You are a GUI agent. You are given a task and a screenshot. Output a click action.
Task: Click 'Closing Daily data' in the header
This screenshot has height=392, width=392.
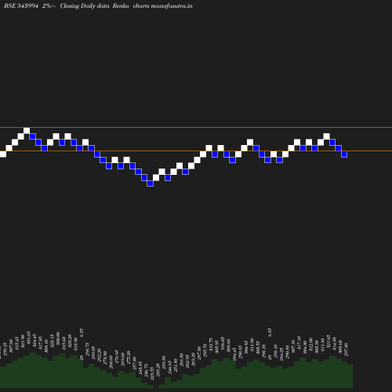coord(85,5)
